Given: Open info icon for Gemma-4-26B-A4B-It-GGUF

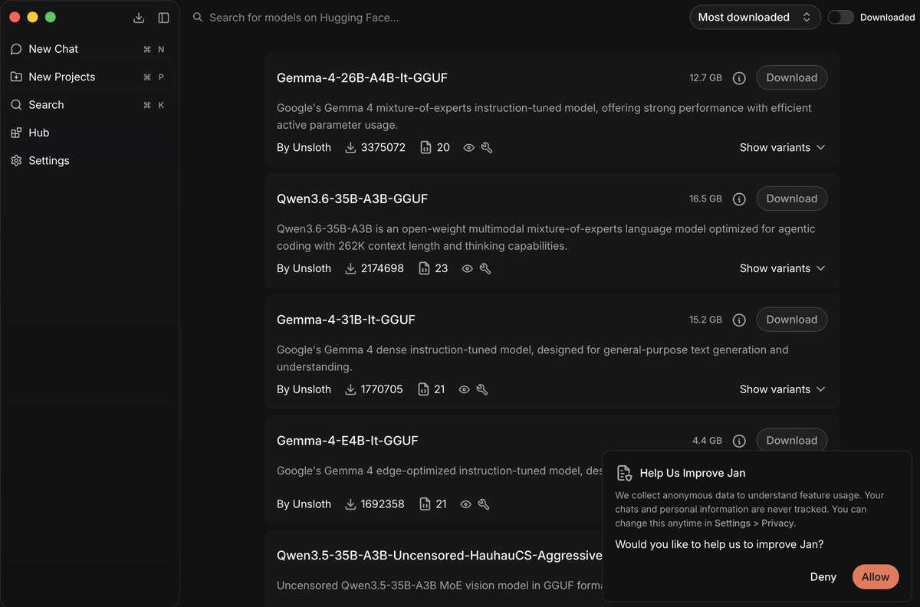Looking at the screenshot, I should (739, 78).
